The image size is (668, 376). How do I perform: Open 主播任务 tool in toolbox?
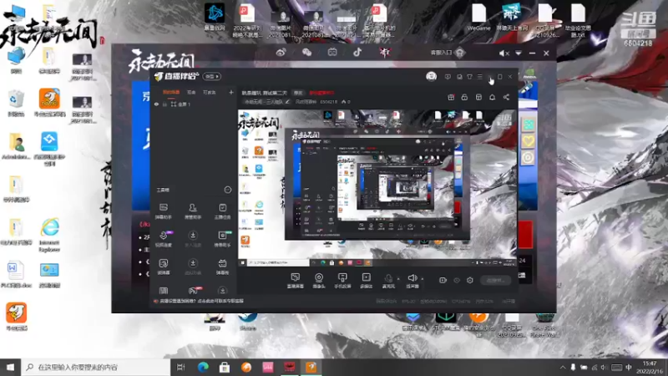(222, 211)
